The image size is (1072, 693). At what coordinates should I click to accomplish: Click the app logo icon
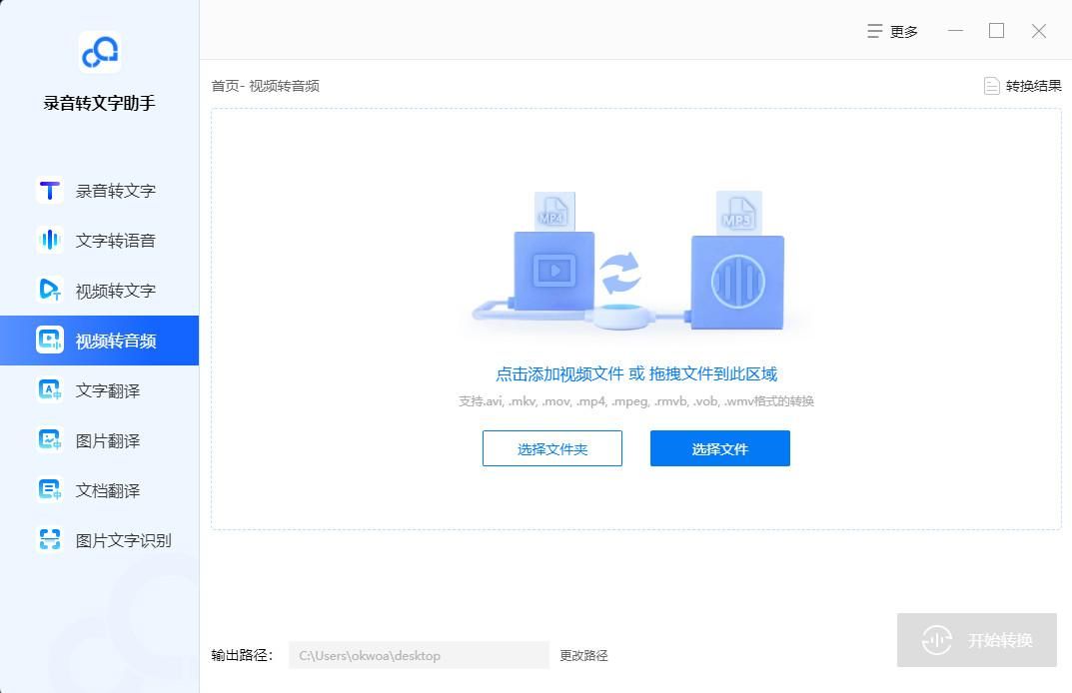pos(100,52)
